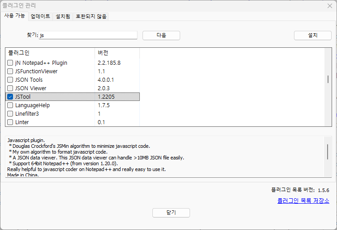Select the JSON Viewer row name
The image size is (337, 230).
coord(30,88)
